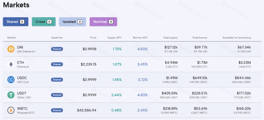
Task: Click the $405.59k total supply value
Action: coord(170,93)
